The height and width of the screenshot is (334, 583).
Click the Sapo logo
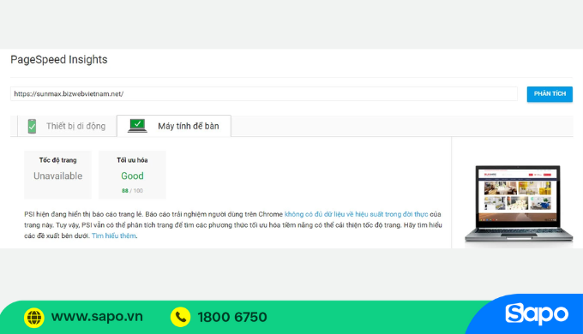[537, 314]
